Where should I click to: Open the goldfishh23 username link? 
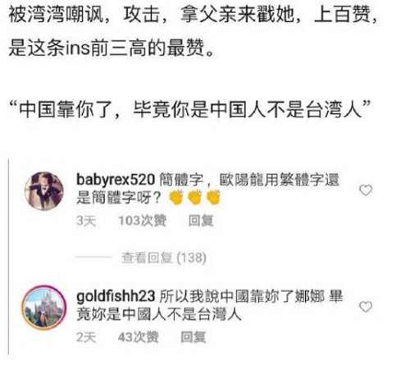click(x=116, y=296)
